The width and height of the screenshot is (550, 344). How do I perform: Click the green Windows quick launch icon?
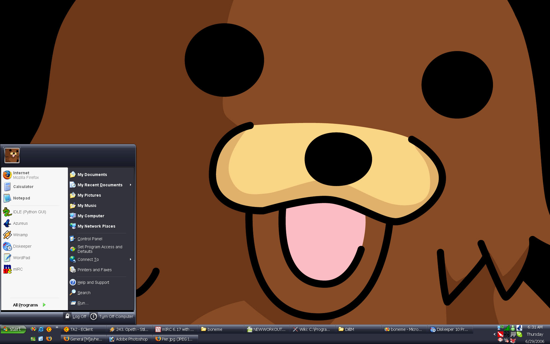click(x=33, y=339)
